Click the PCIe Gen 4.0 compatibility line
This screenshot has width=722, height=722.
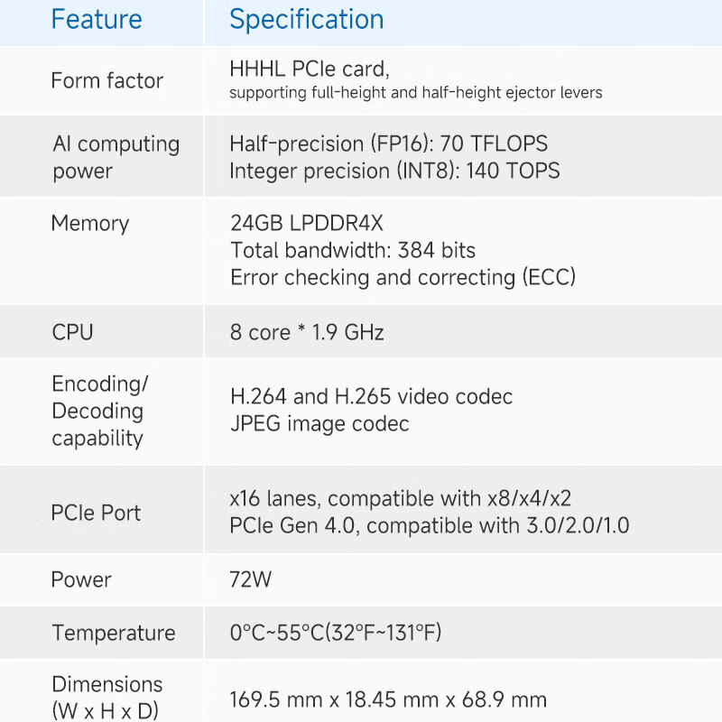coord(430,525)
